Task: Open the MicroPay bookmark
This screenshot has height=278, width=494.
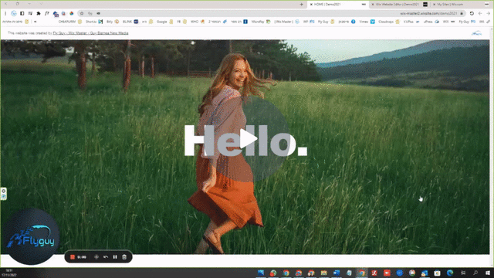Action: tap(261, 22)
